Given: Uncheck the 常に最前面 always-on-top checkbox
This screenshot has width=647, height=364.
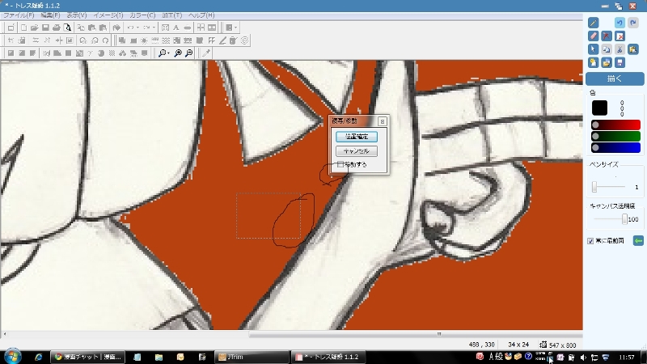Looking at the screenshot, I should tap(590, 241).
